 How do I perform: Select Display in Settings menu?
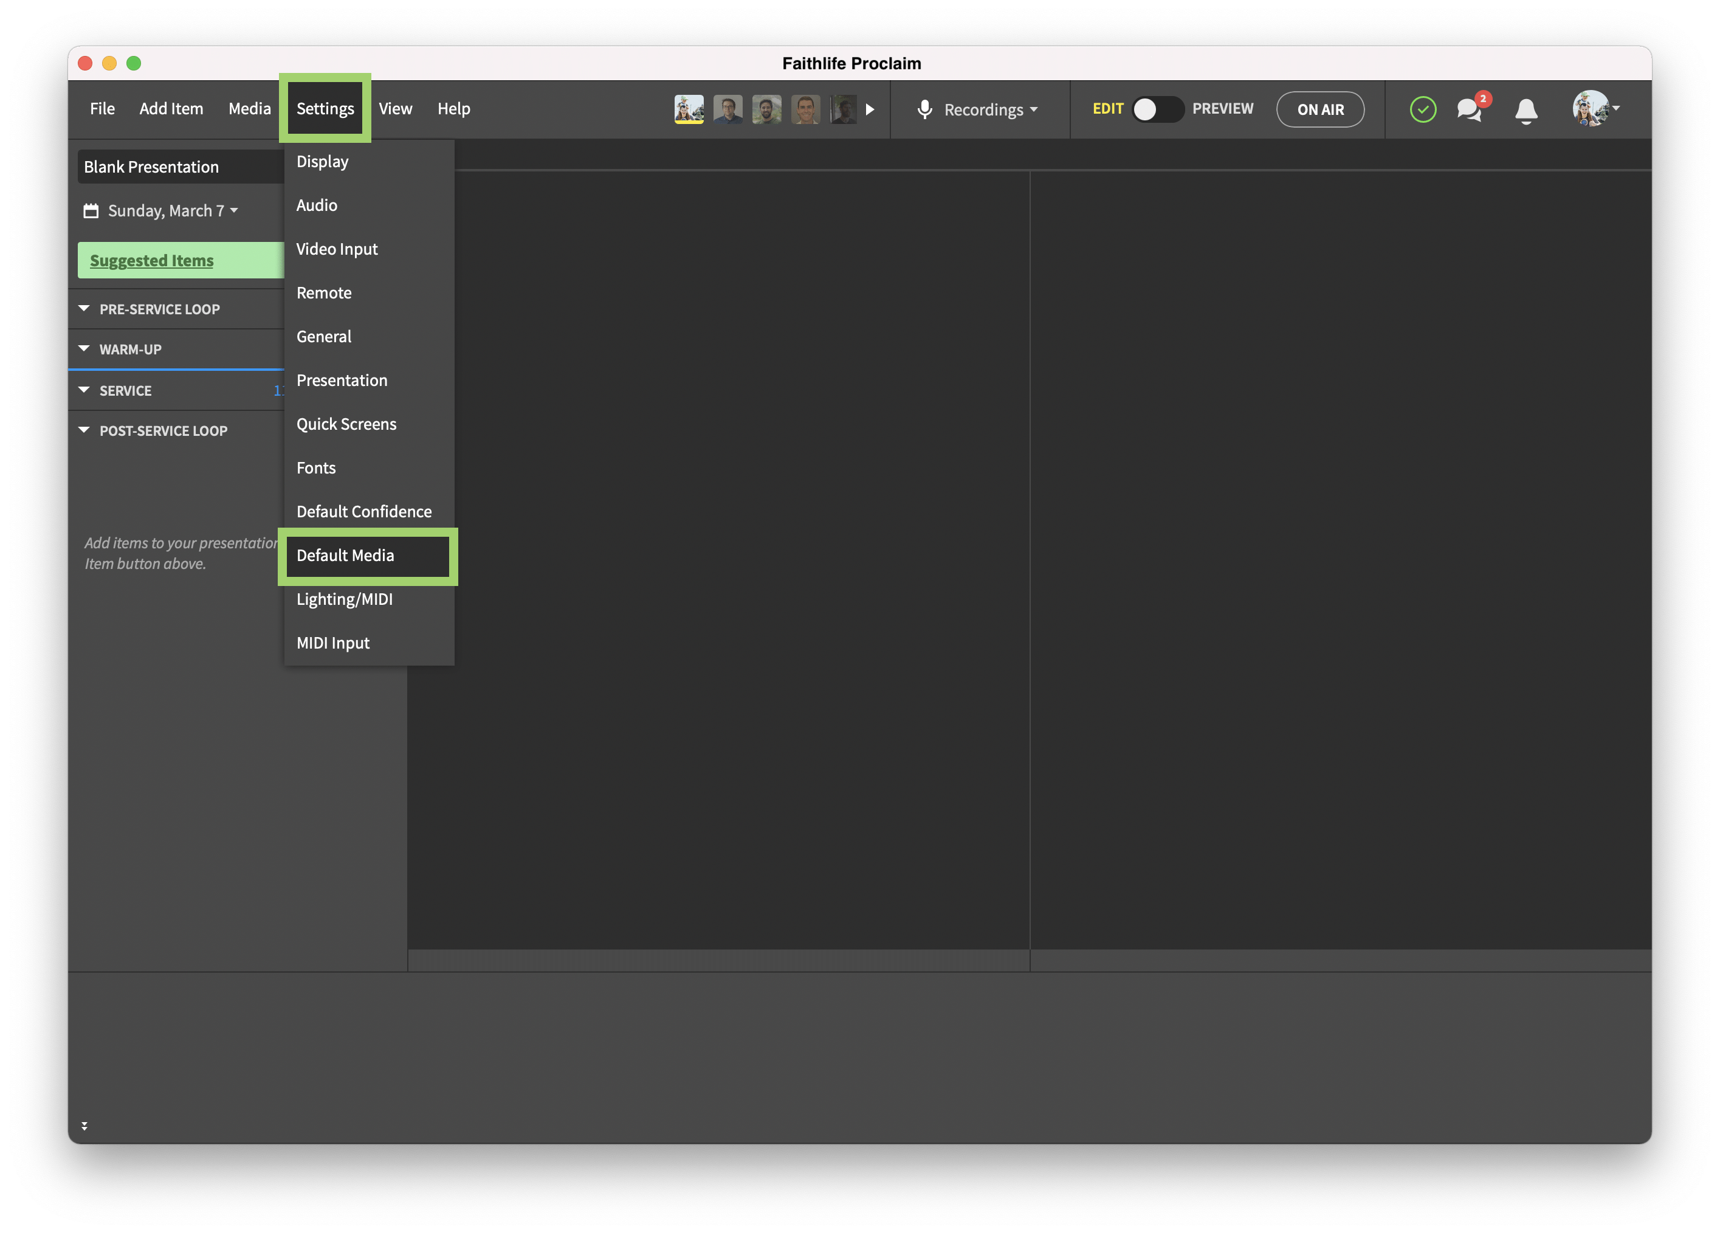click(x=370, y=162)
